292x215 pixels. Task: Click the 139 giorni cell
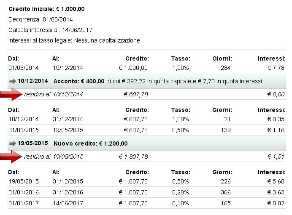[226, 130]
